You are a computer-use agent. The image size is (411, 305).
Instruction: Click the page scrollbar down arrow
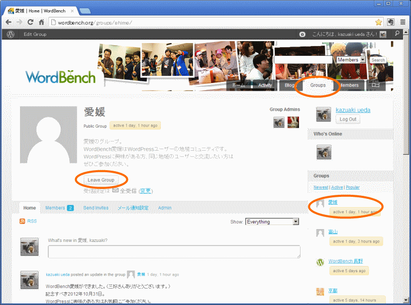[x=406, y=300]
